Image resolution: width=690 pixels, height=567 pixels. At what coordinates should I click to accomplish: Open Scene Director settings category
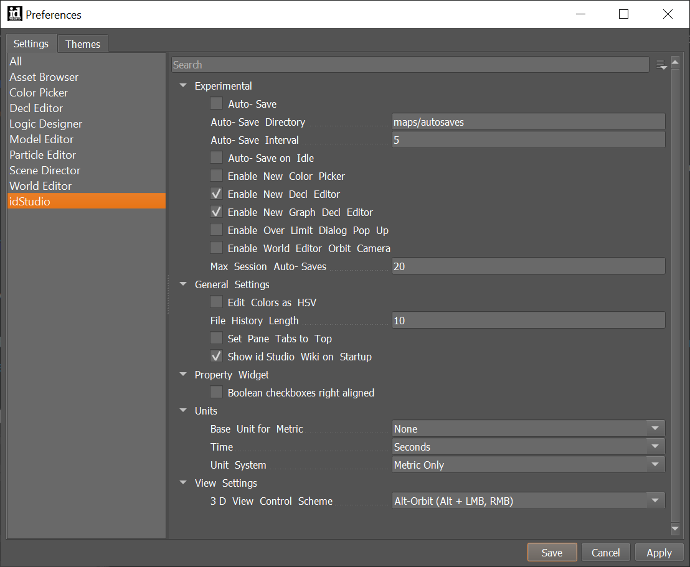[86, 171]
